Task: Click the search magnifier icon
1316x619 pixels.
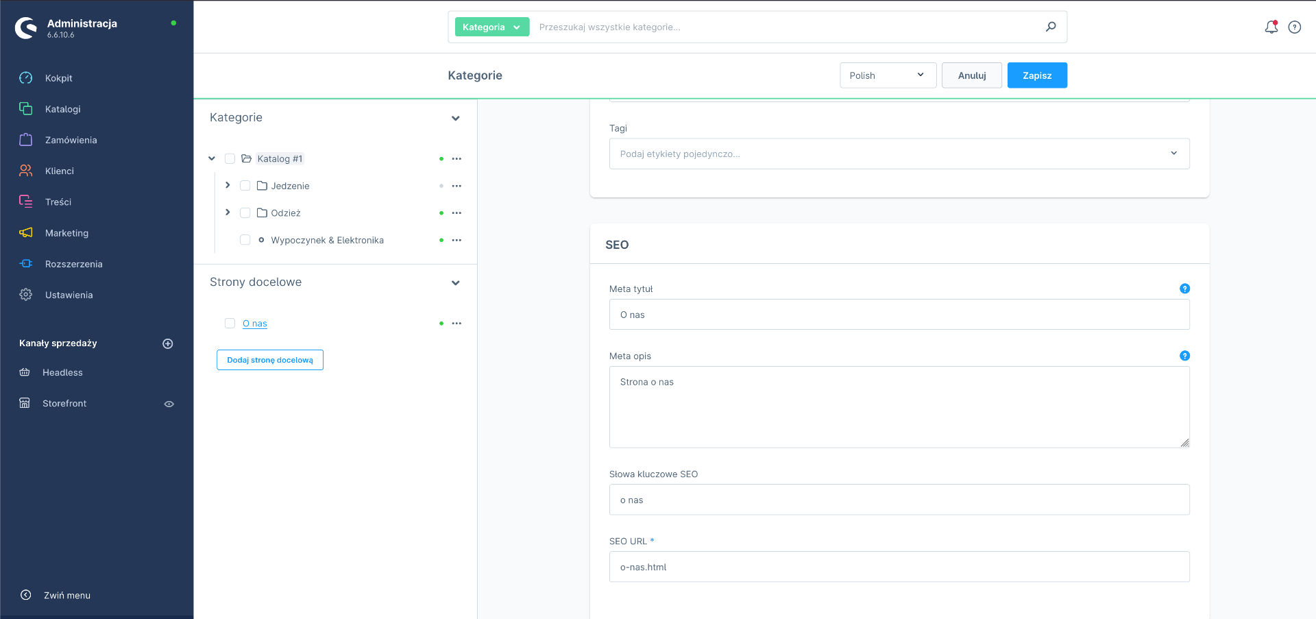Action: 1050,27
